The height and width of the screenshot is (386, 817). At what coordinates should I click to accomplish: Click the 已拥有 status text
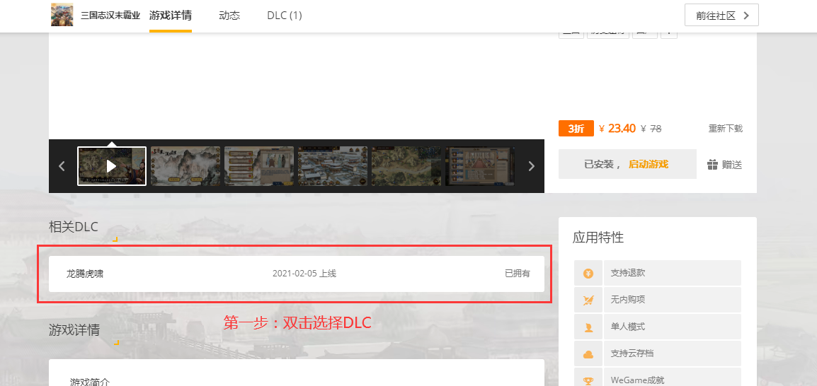click(x=517, y=274)
